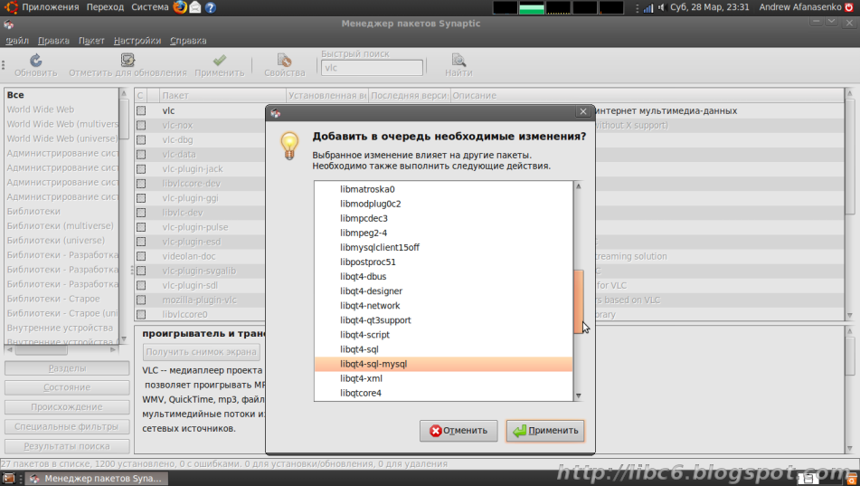Click the Ubuntu logo in top panel
860x486 pixels.
point(11,7)
